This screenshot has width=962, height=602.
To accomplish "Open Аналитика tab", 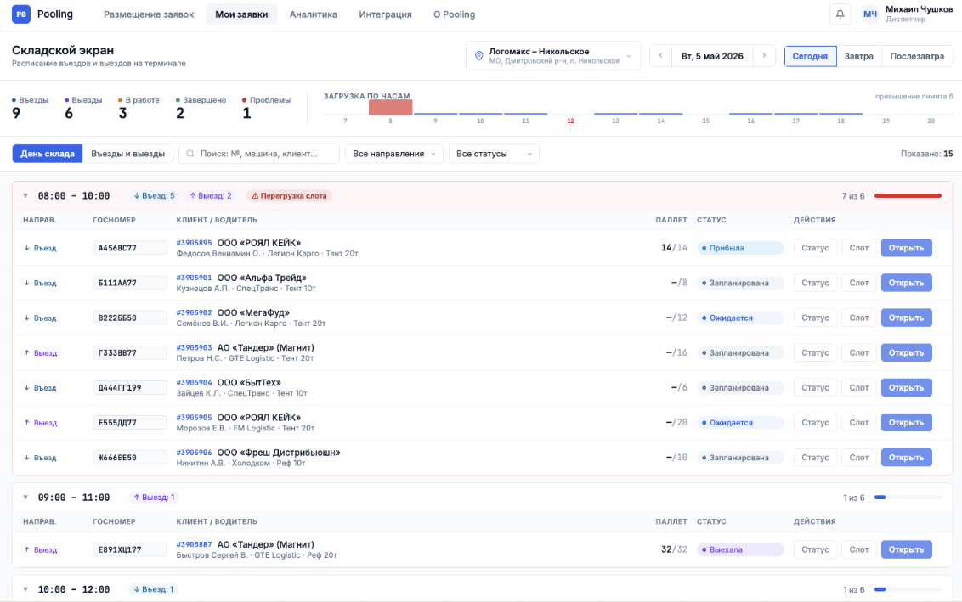I will [314, 14].
